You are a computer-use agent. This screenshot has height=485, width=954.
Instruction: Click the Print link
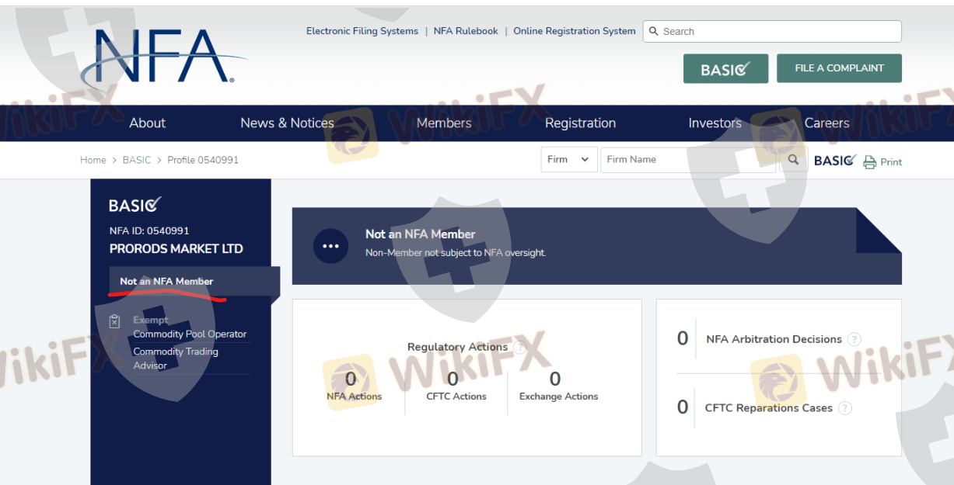click(891, 162)
